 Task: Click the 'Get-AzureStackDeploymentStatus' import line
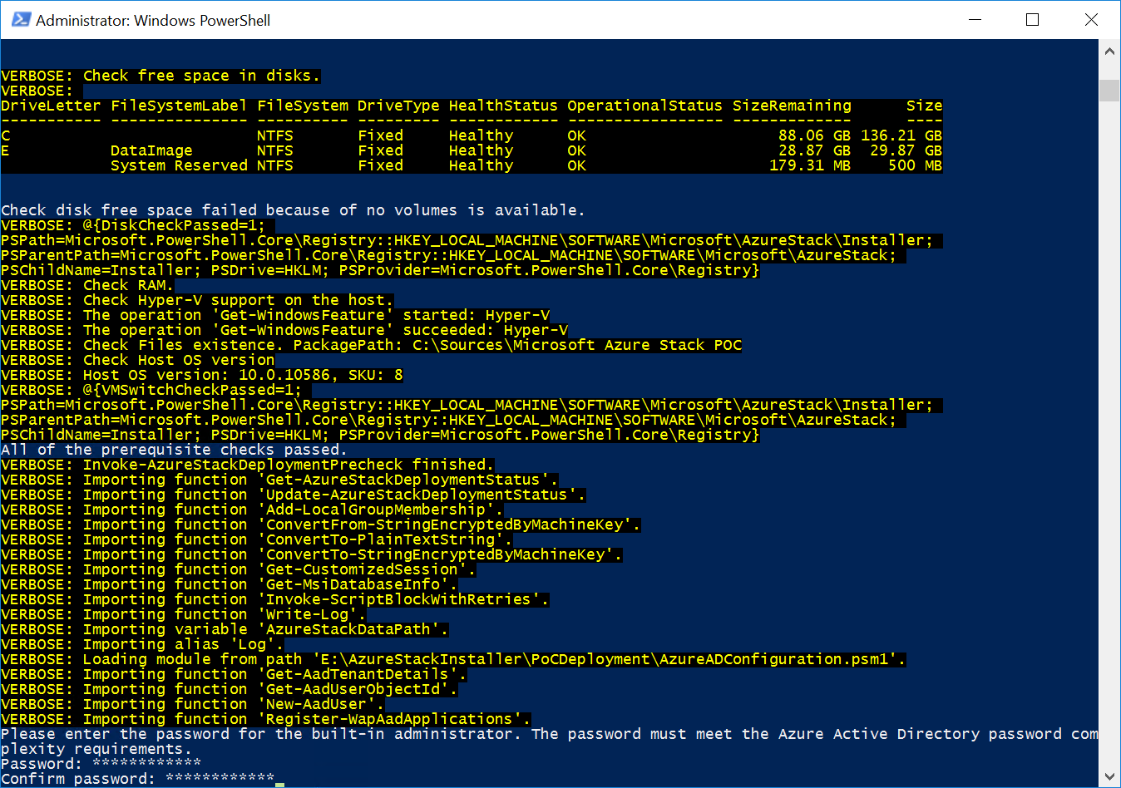click(279, 480)
